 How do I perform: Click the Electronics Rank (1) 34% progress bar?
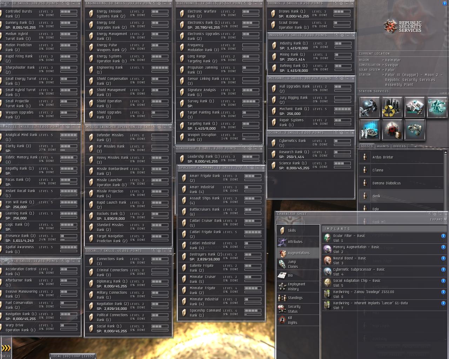tap(251, 26)
